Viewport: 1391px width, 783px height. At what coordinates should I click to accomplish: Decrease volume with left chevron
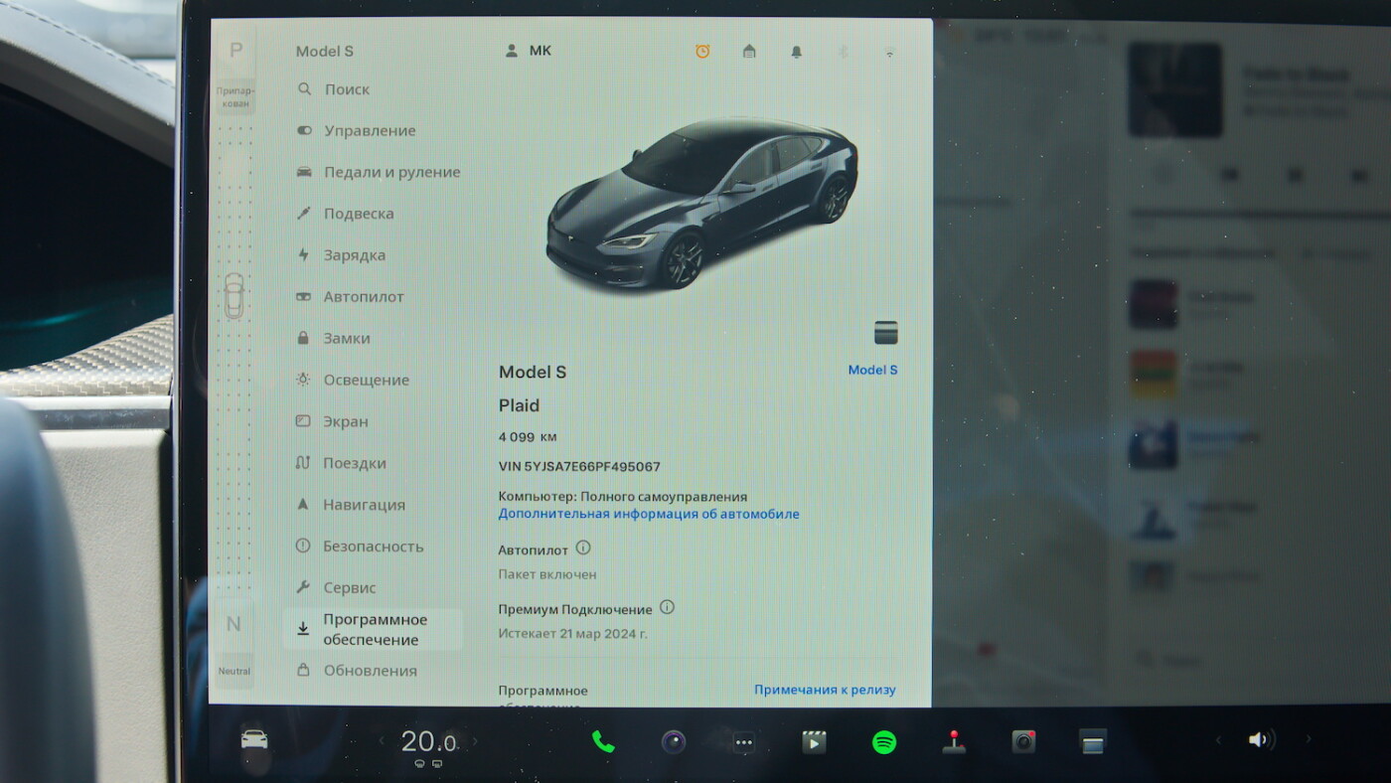(1217, 739)
